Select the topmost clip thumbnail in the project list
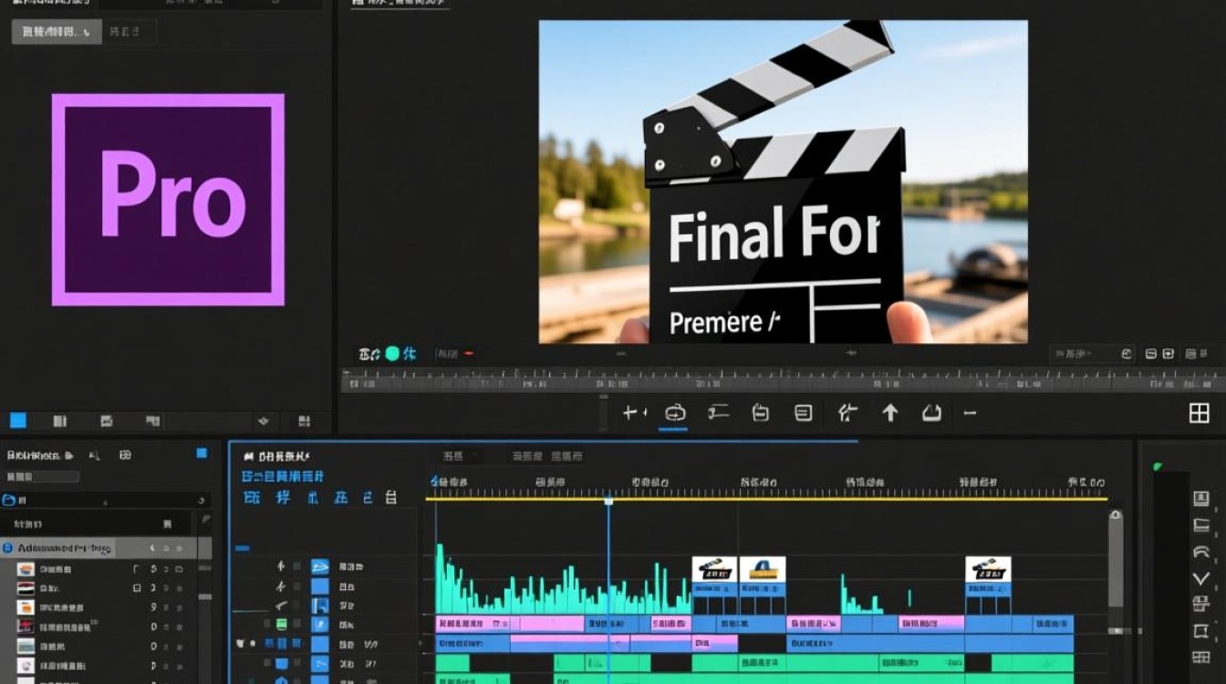 click(26, 569)
